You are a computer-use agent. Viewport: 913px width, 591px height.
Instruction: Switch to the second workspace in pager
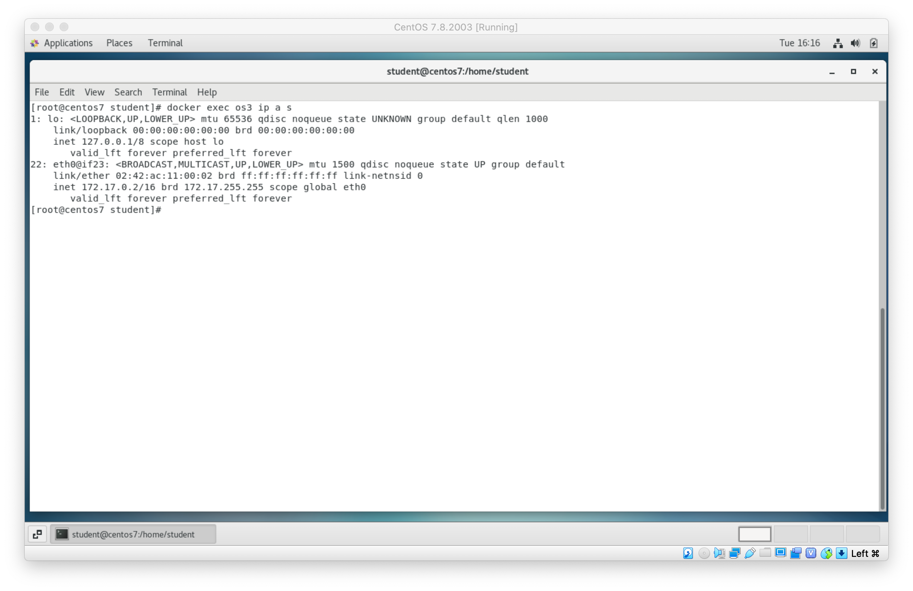[x=790, y=534]
